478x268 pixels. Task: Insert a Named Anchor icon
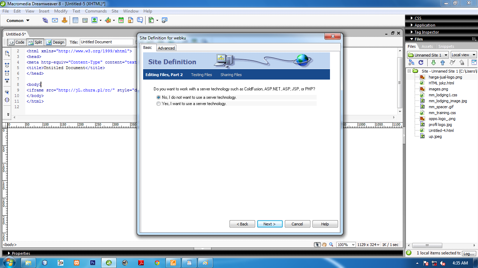point(64,20)
